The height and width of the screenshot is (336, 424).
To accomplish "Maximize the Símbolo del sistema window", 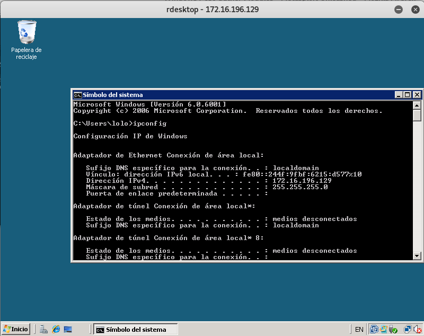I will tap(407, 95).
